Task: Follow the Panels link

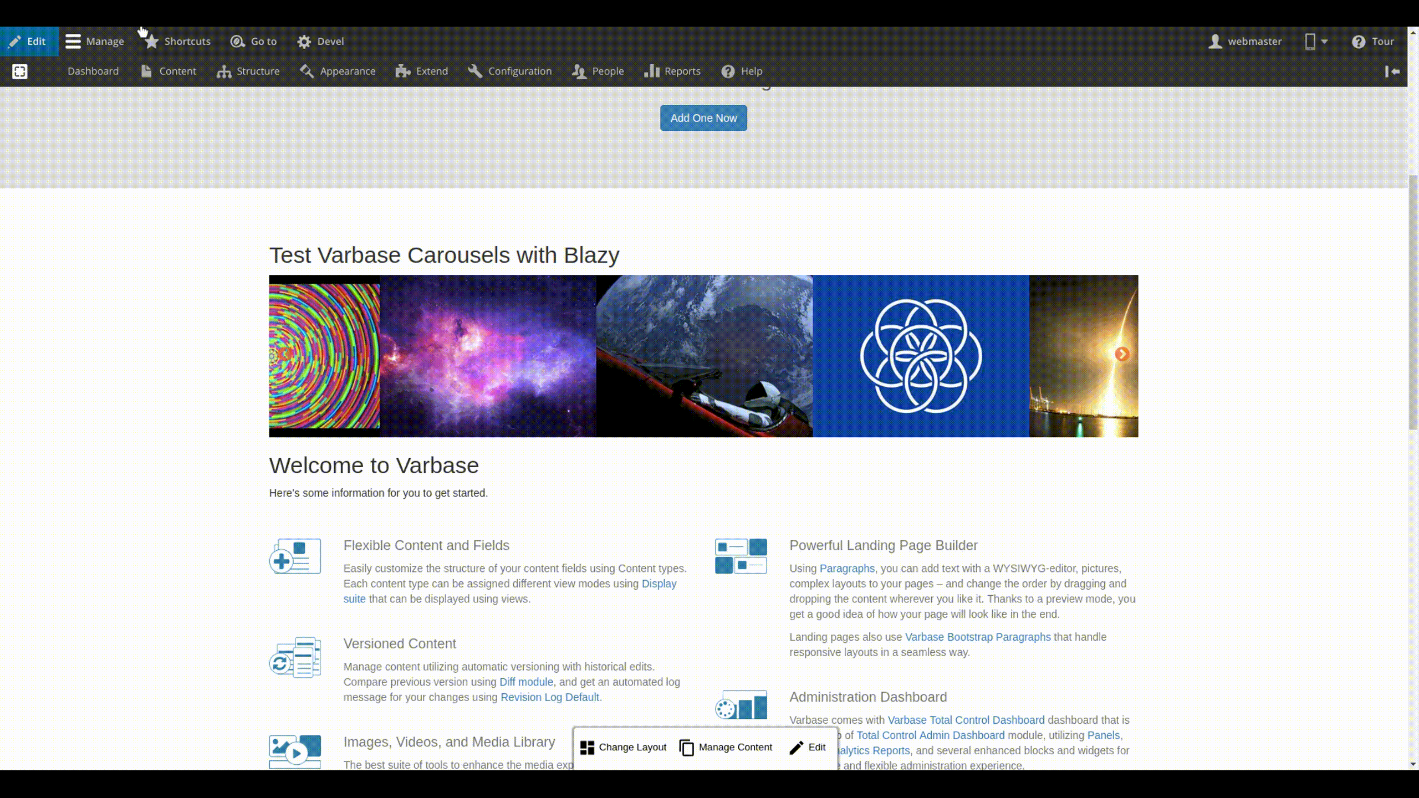Action: click(x=1104, y=735)
